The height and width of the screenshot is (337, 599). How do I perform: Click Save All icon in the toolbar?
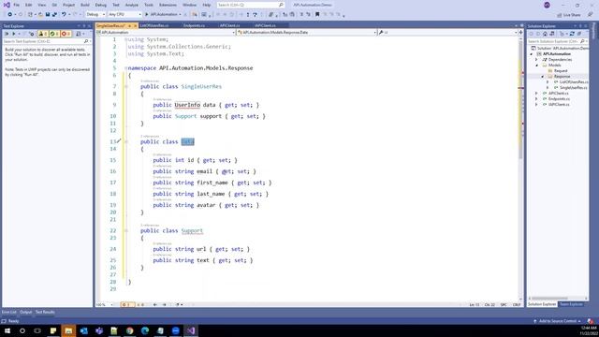click(x=54, y=14)
